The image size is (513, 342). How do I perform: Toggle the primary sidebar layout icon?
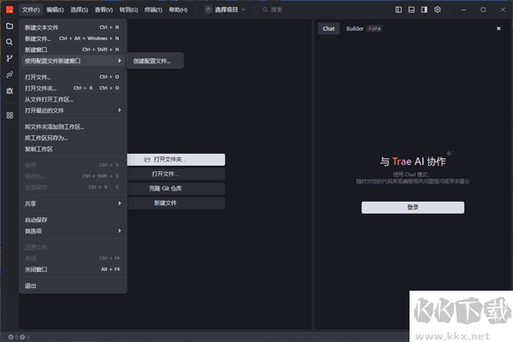(x=398, y=9)
